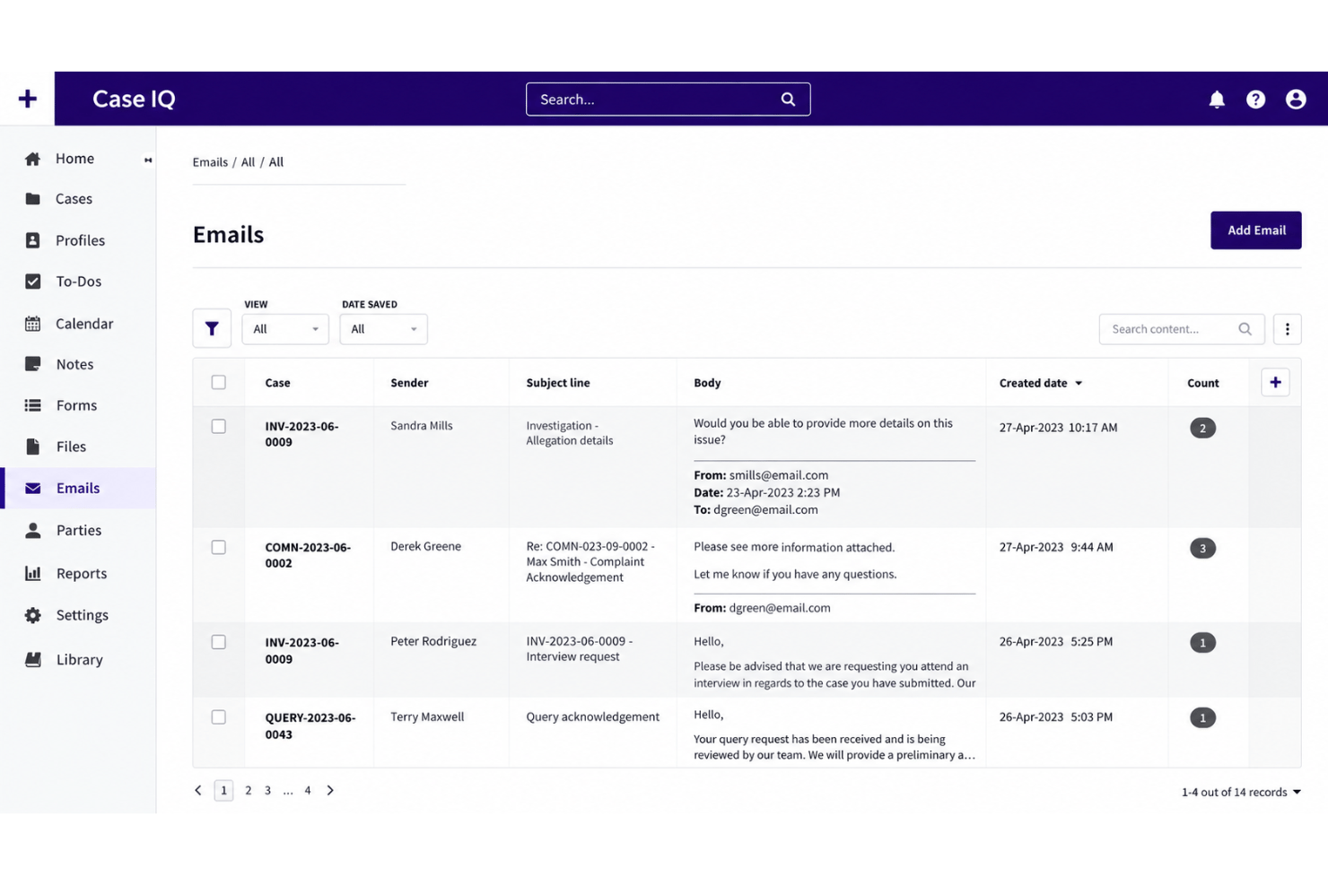Open case COMN-2023-06-0002
The image size is (1328, 885).
click(x=308, y=555)
